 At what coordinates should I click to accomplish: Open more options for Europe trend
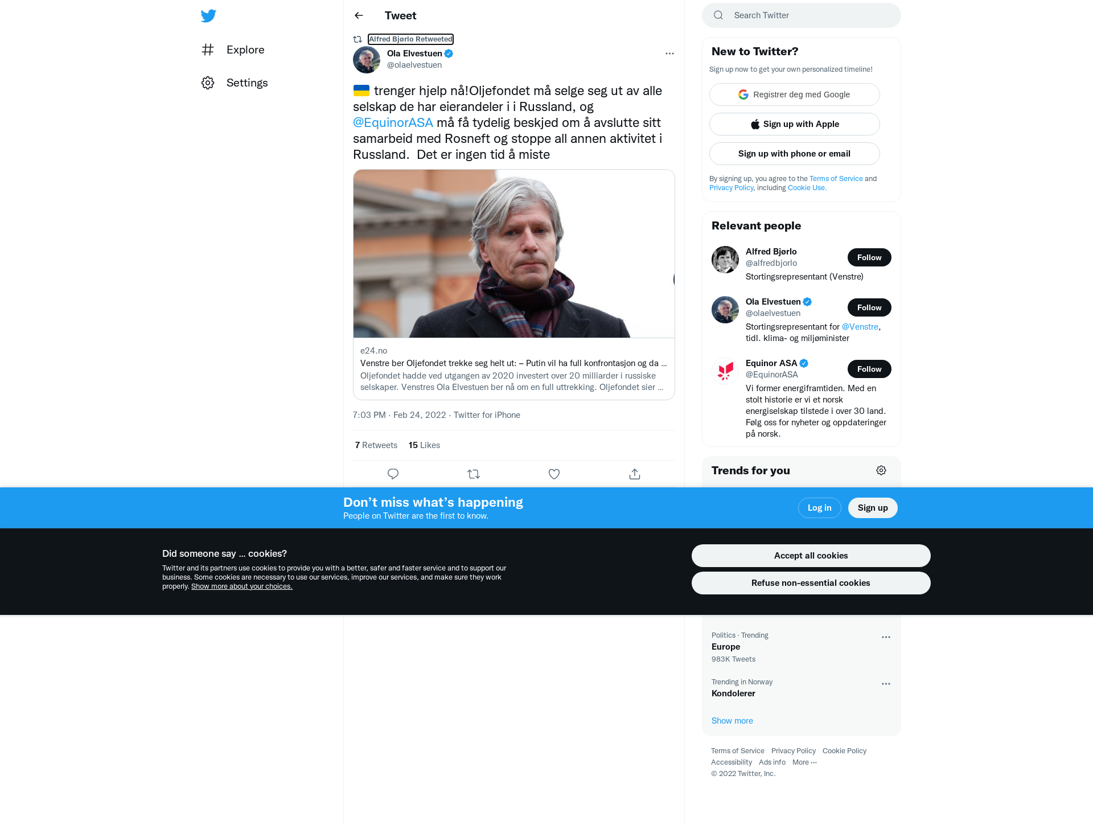(x=886, y=637)
